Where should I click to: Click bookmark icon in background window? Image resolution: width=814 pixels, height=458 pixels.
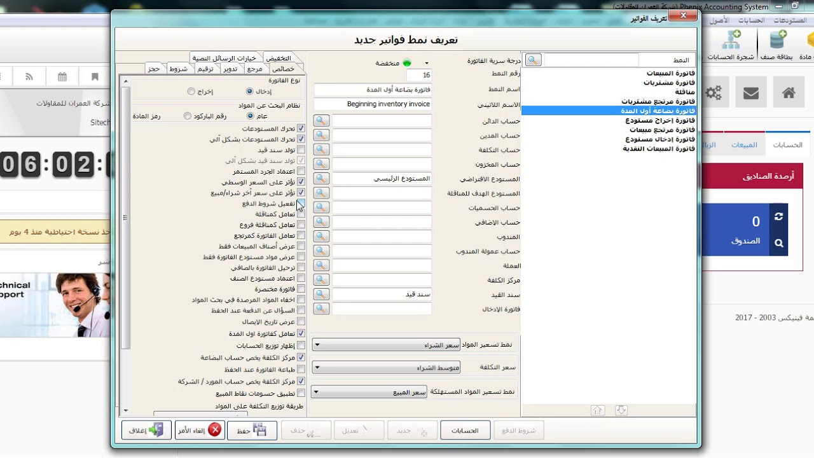[x=95, y=77]
